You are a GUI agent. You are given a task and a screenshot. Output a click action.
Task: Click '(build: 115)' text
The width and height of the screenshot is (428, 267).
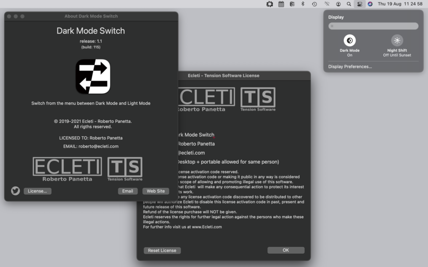(91, 47)
